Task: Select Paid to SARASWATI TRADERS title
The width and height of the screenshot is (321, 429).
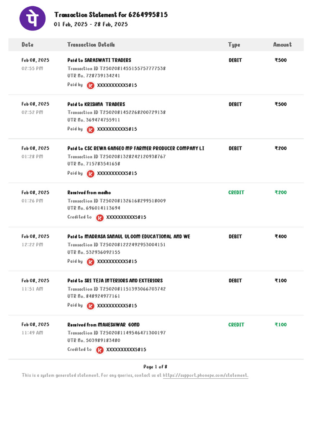Action: pyautogui.click(x=99, y=60)
